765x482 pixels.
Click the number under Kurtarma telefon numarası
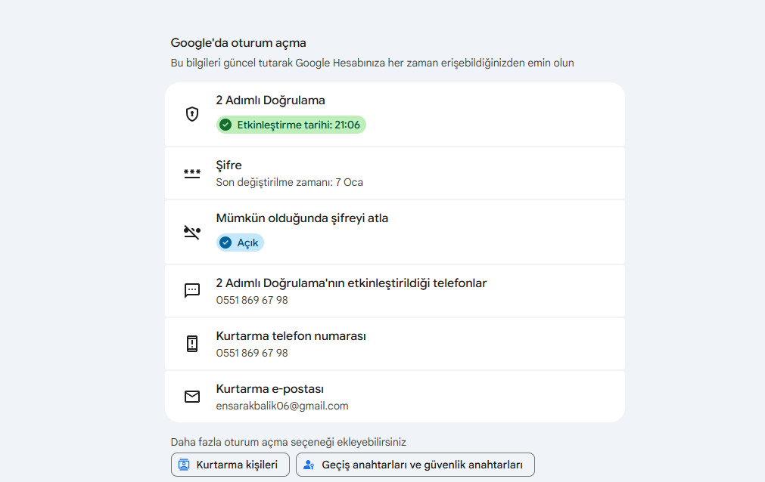point(252,353)
